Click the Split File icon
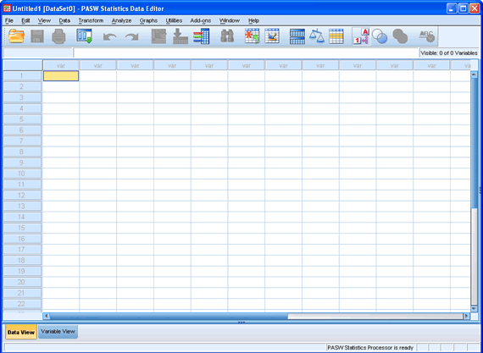 tap(297, 36)
